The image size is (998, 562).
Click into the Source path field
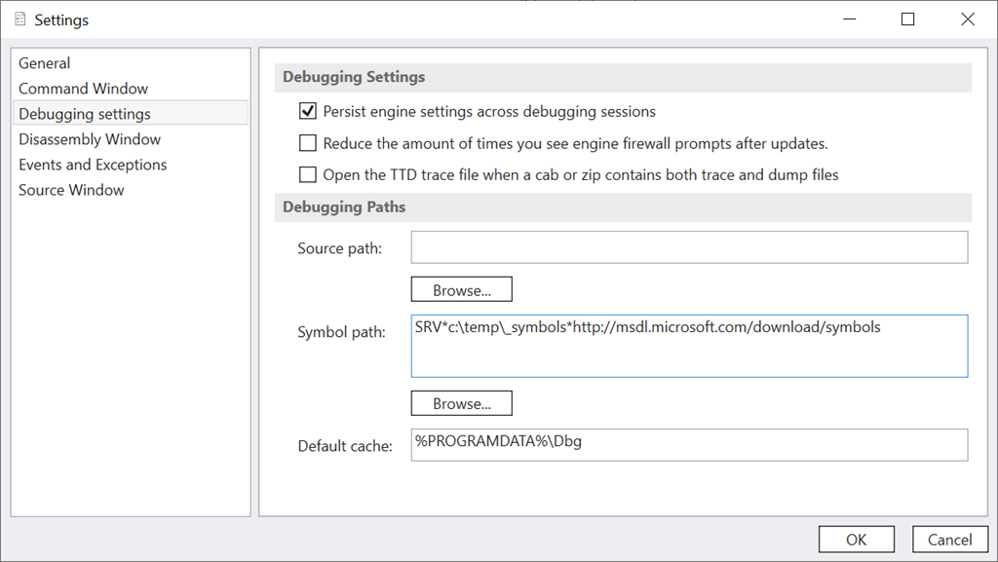[689, 247]
